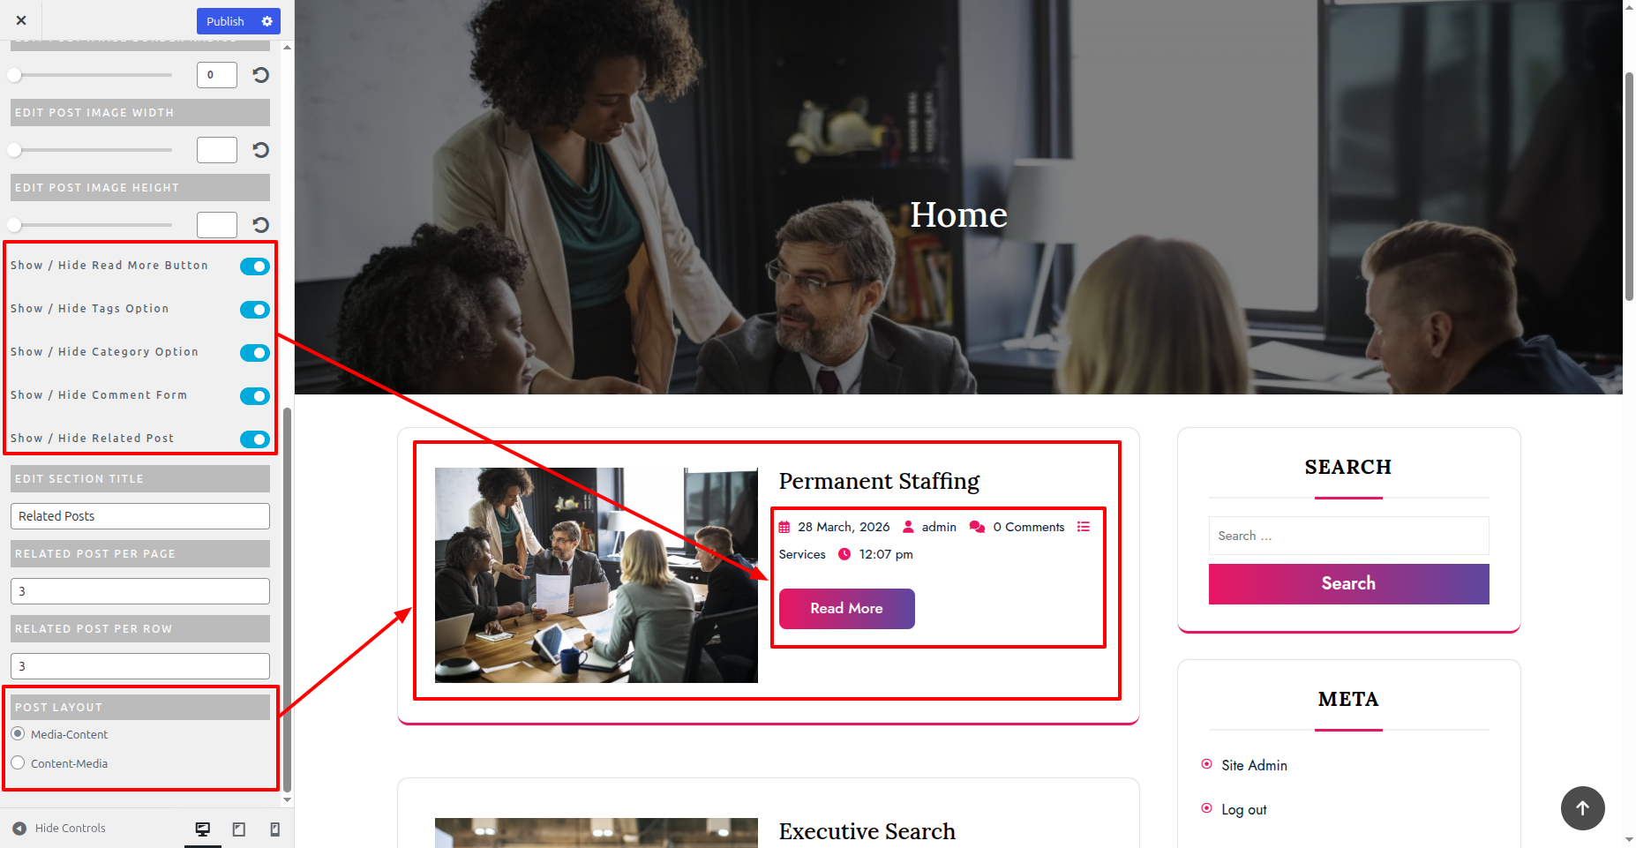Switch to desktop preview icon
1636x848 pixels.
coord(203,829)
